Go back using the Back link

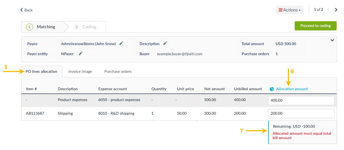coord(26,10)
